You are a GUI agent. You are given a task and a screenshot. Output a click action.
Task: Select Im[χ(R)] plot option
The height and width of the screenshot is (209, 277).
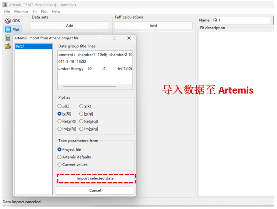[67, 129]
